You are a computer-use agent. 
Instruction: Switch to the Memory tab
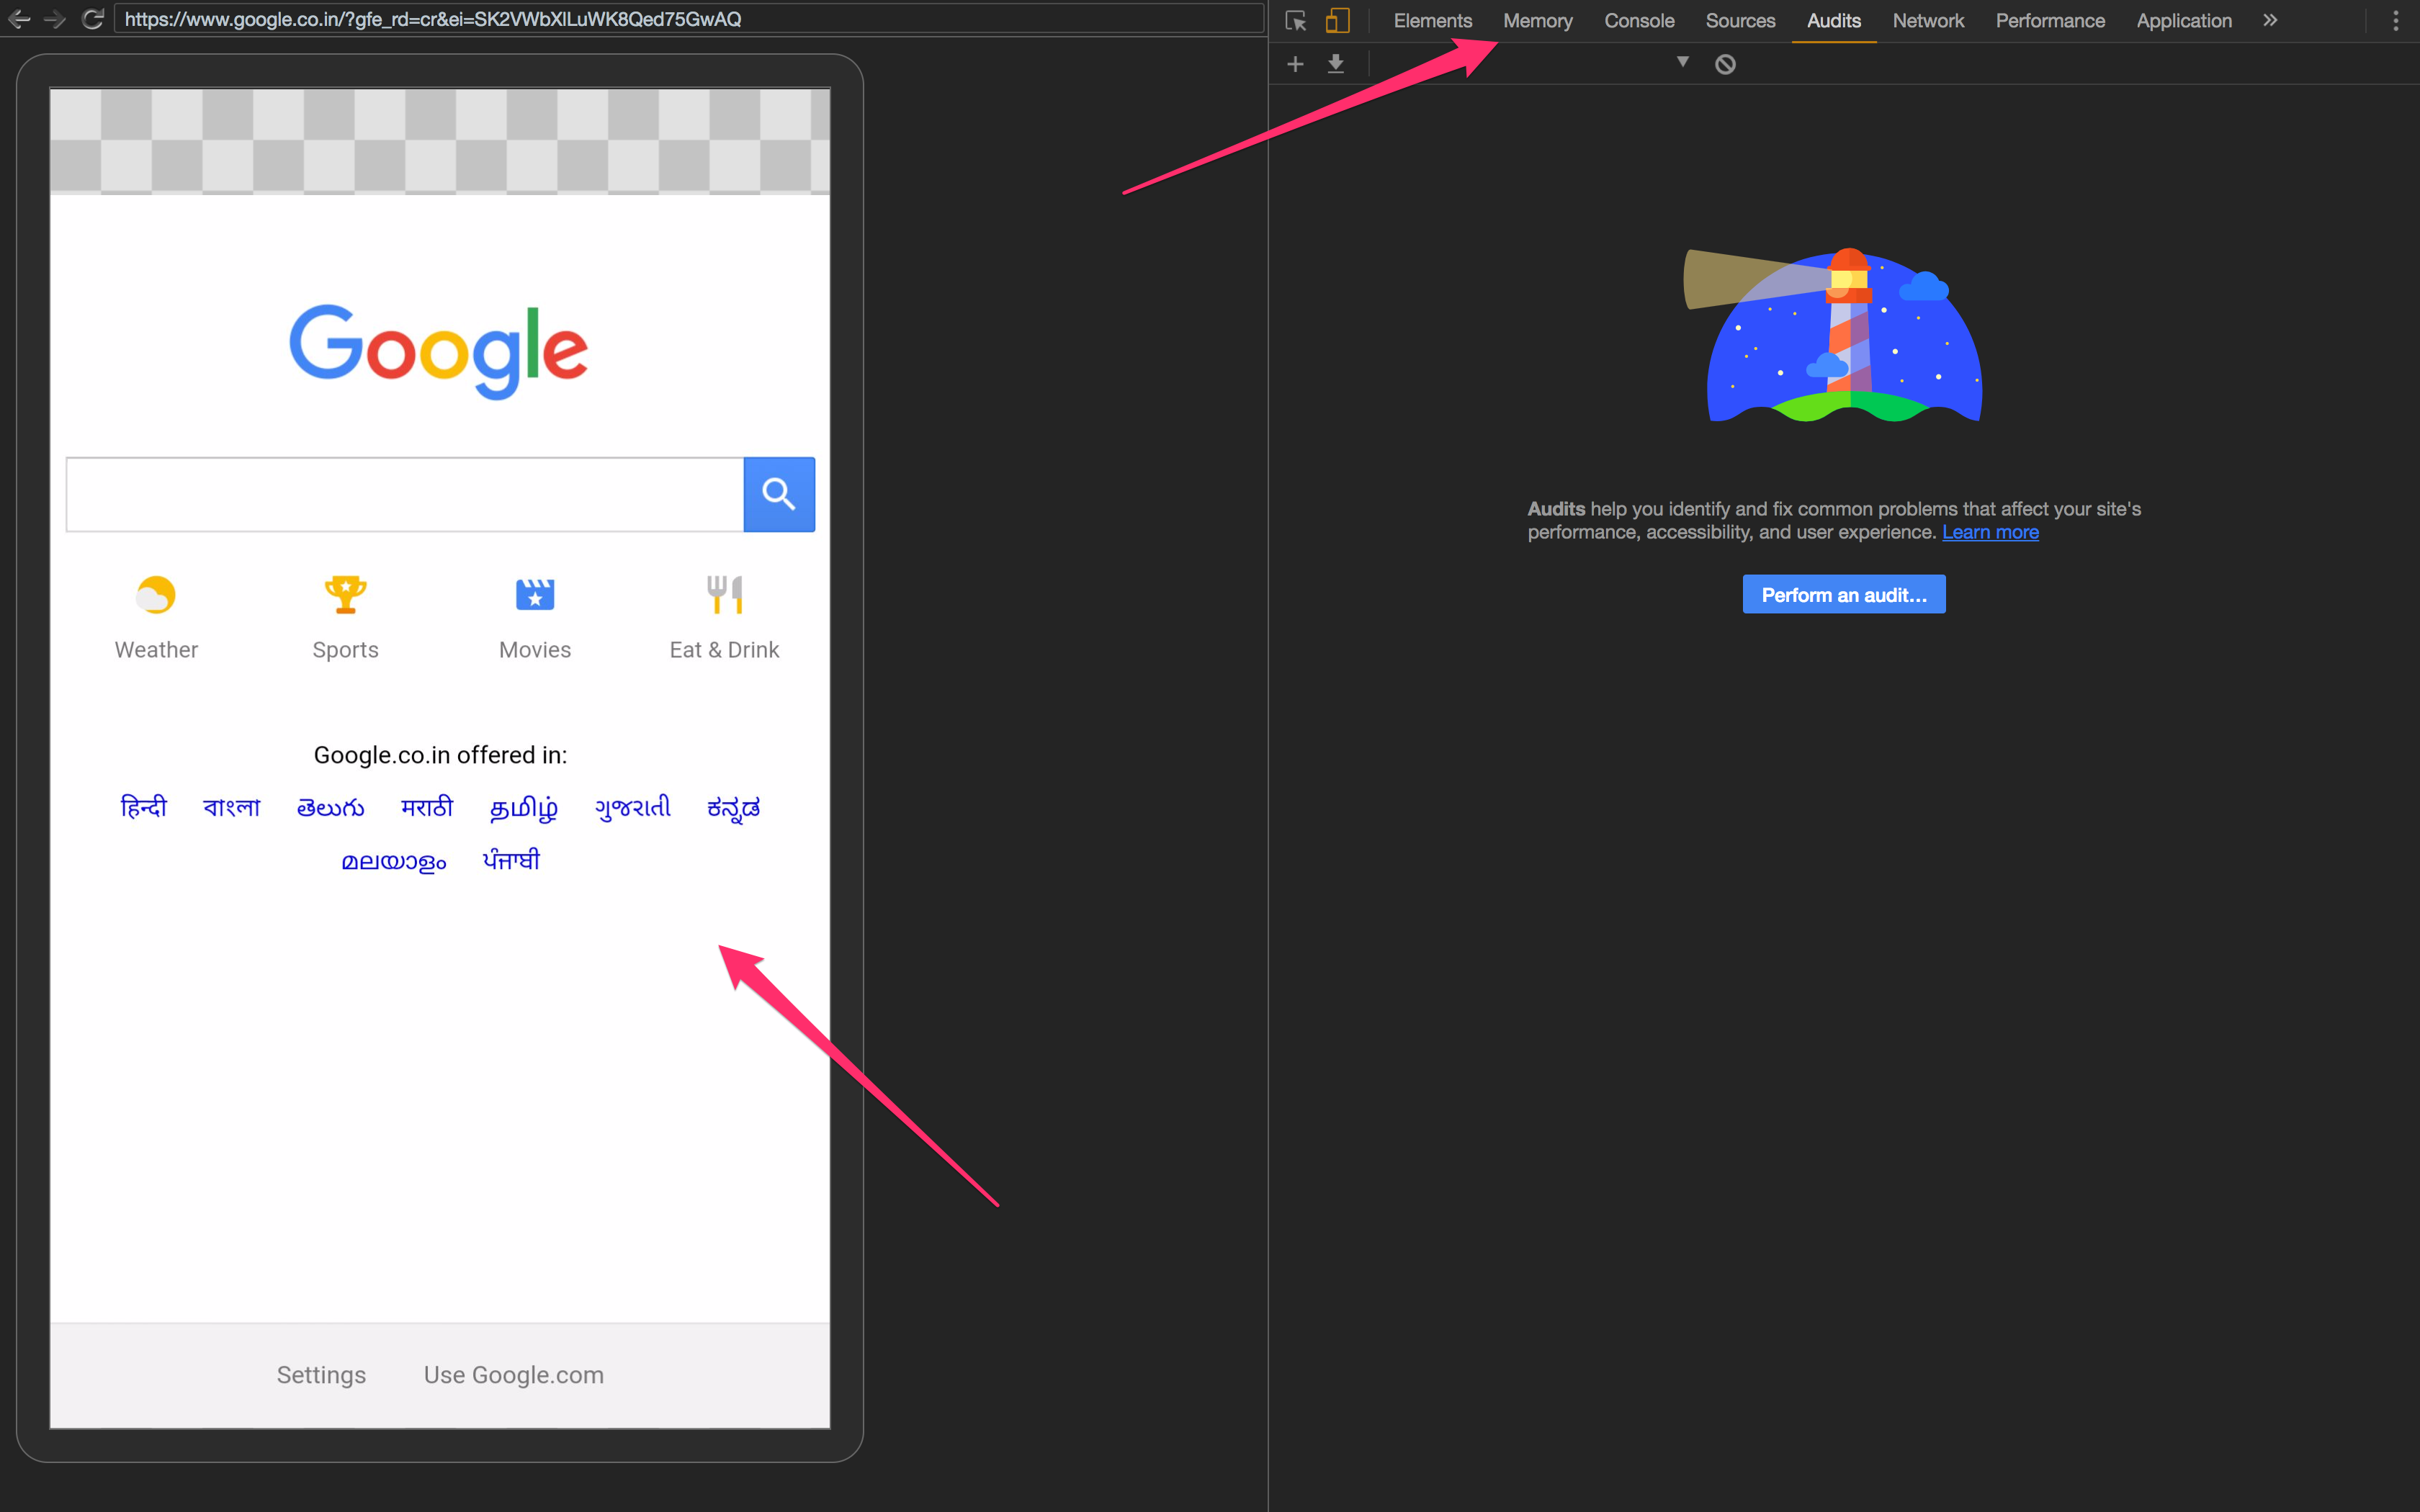[x=1537, y=21]
